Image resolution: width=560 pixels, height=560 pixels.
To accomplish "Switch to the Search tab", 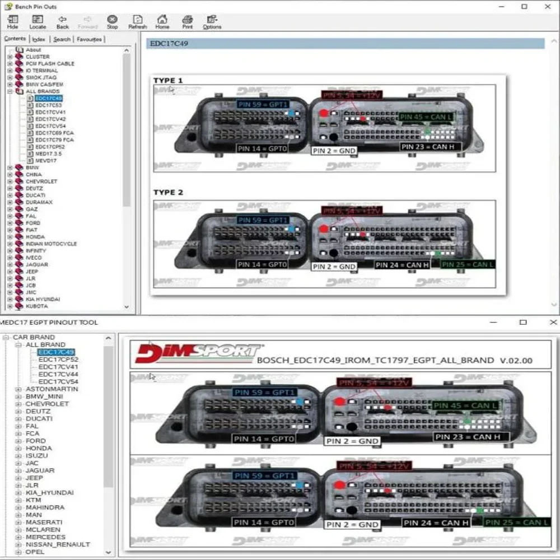I will pyautogui.click(x=62, y=39).
